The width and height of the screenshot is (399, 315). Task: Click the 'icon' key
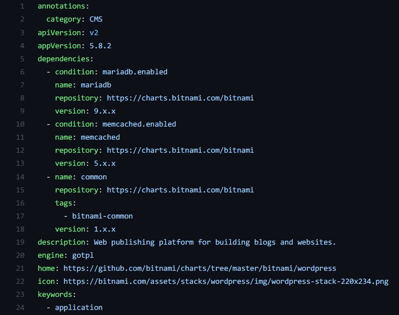pos(46,282)
